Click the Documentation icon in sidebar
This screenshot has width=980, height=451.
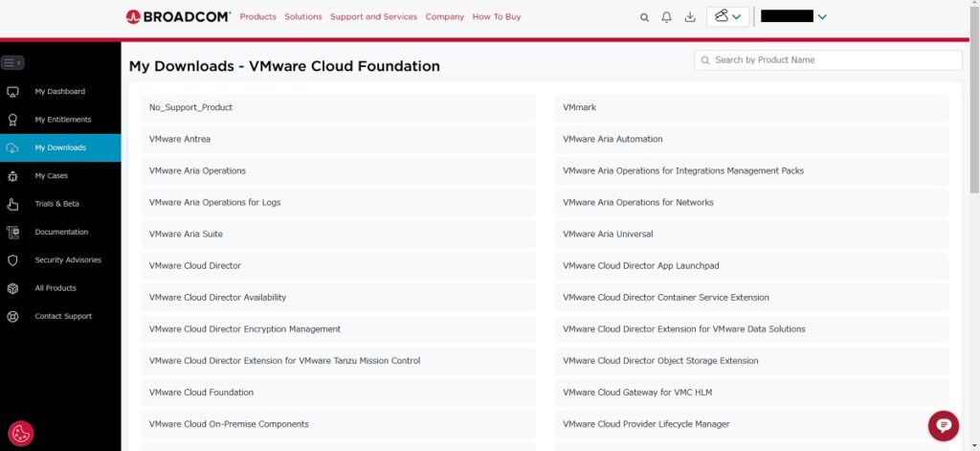coord(12,233)
